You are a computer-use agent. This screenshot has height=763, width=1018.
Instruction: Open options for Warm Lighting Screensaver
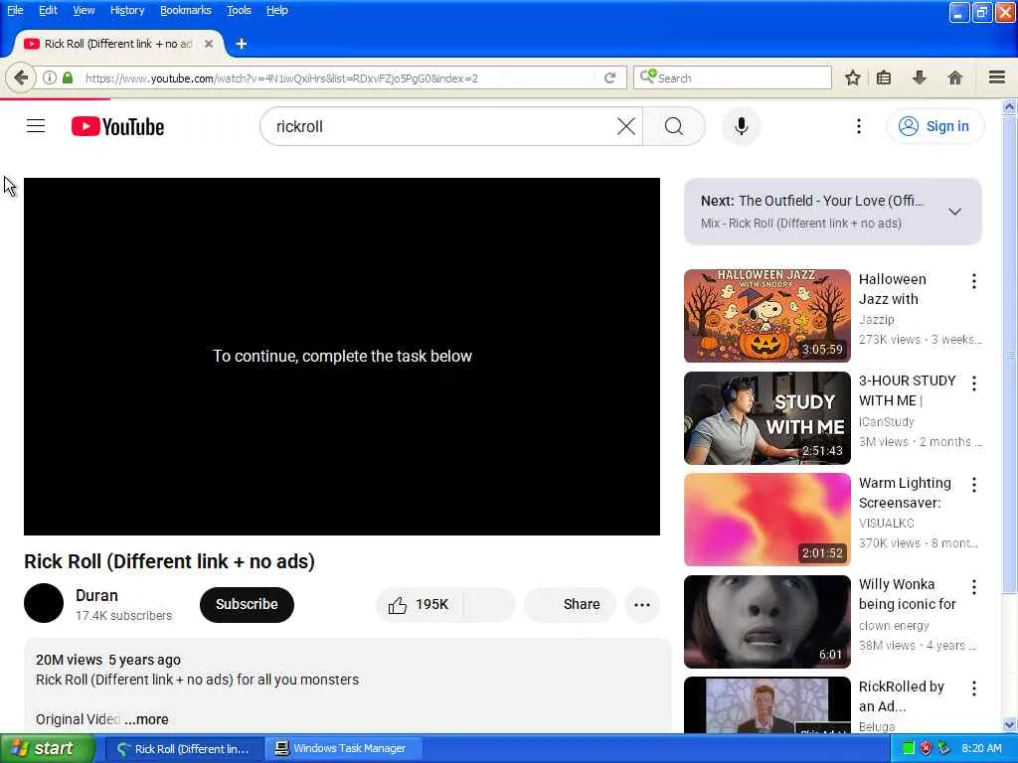coord(974,485)
